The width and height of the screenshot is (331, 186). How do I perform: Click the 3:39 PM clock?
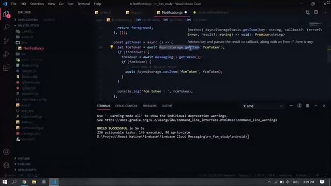[x=309, y=182]
